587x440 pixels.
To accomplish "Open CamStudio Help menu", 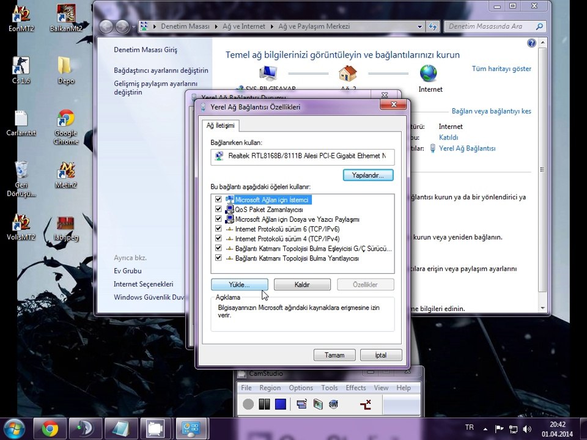I will (404, 387).
